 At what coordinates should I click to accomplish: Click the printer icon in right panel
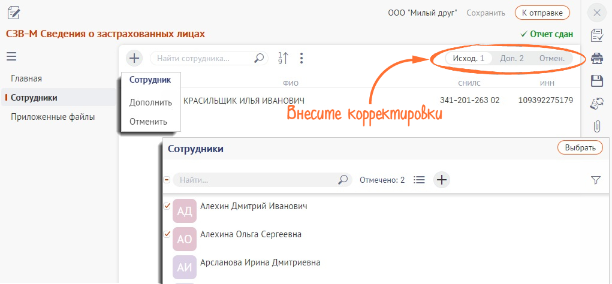[596, 59]
